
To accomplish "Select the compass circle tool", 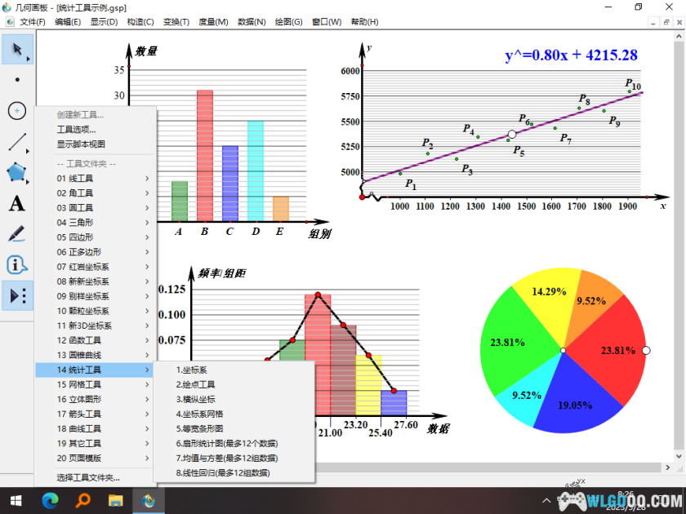I will tap(16, 110).
